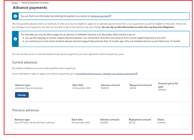Click the Previous advances section heading
Image resolution: width=194 pixels, height=140 pixels.
pos(26,110)
